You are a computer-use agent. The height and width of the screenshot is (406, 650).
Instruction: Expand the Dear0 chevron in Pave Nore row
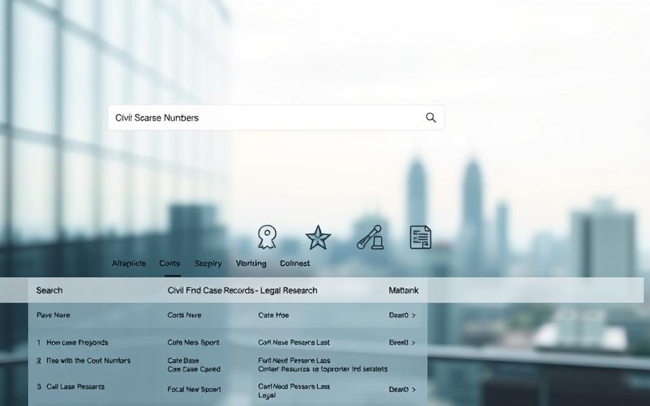pos(413,315)
